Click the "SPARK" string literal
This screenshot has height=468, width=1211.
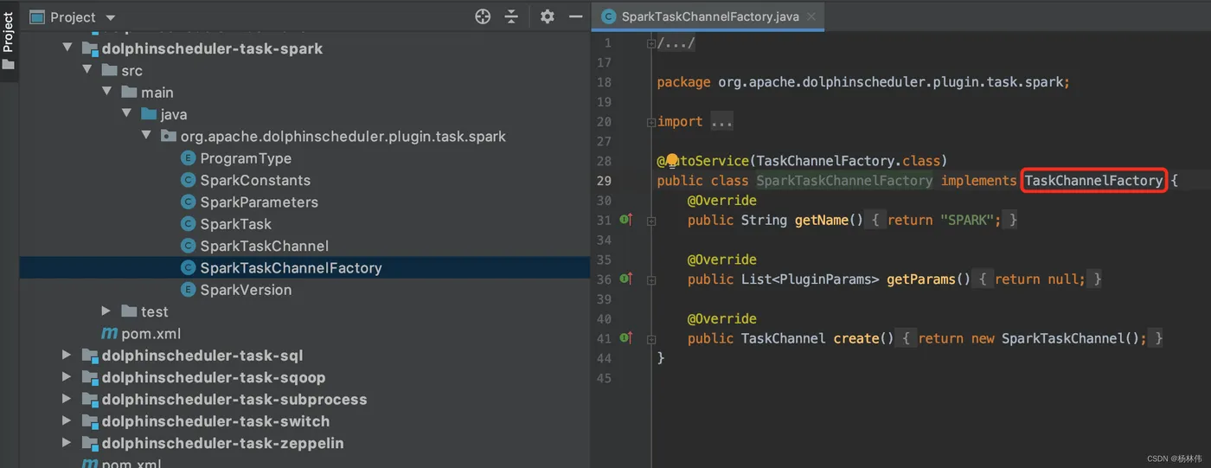tap(966, 221)
